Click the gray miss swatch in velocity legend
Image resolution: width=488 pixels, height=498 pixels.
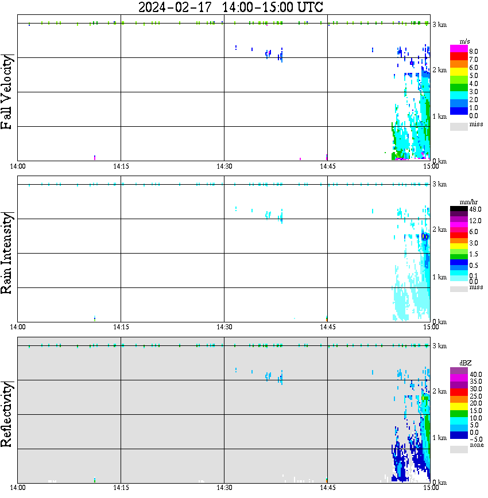tap(459, 126)
